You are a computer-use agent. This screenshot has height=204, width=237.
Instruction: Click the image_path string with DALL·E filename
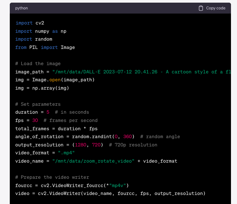(x=141, y=72)
